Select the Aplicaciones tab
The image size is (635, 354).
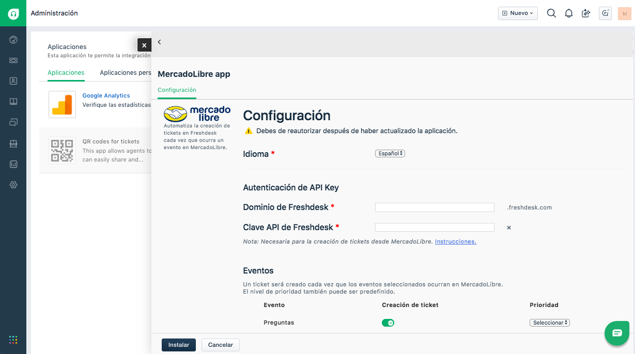click(66, 73)
